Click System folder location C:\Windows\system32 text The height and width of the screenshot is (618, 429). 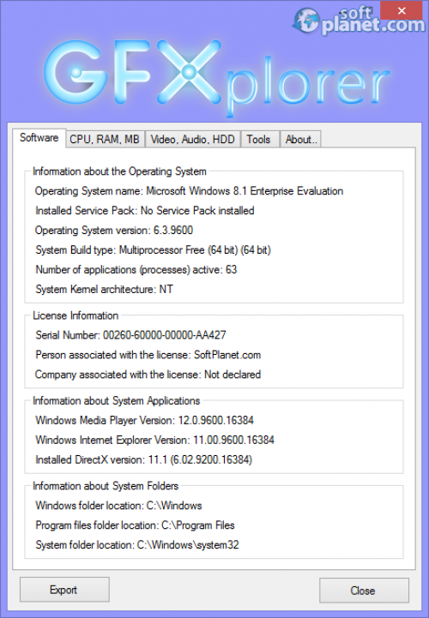pos(137,545)
